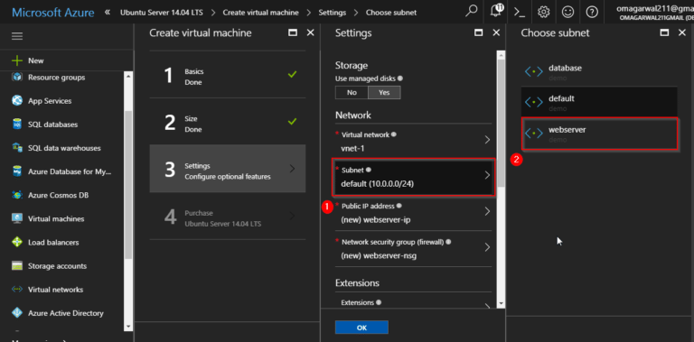Go to Settings breadcrumb
Viewport: 694px width, 342px height.
(333, 13)
